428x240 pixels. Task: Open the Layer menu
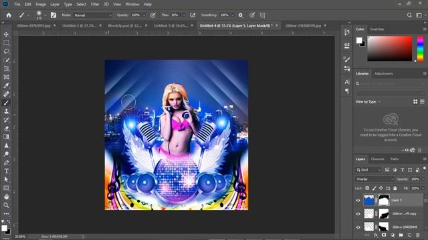pos(55,5)
